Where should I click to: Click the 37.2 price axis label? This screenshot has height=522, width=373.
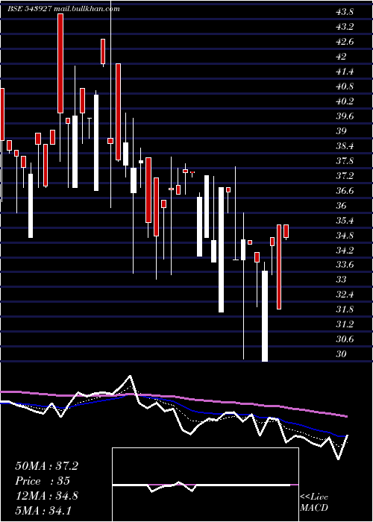pyautogui.click(x=345, y=175)
